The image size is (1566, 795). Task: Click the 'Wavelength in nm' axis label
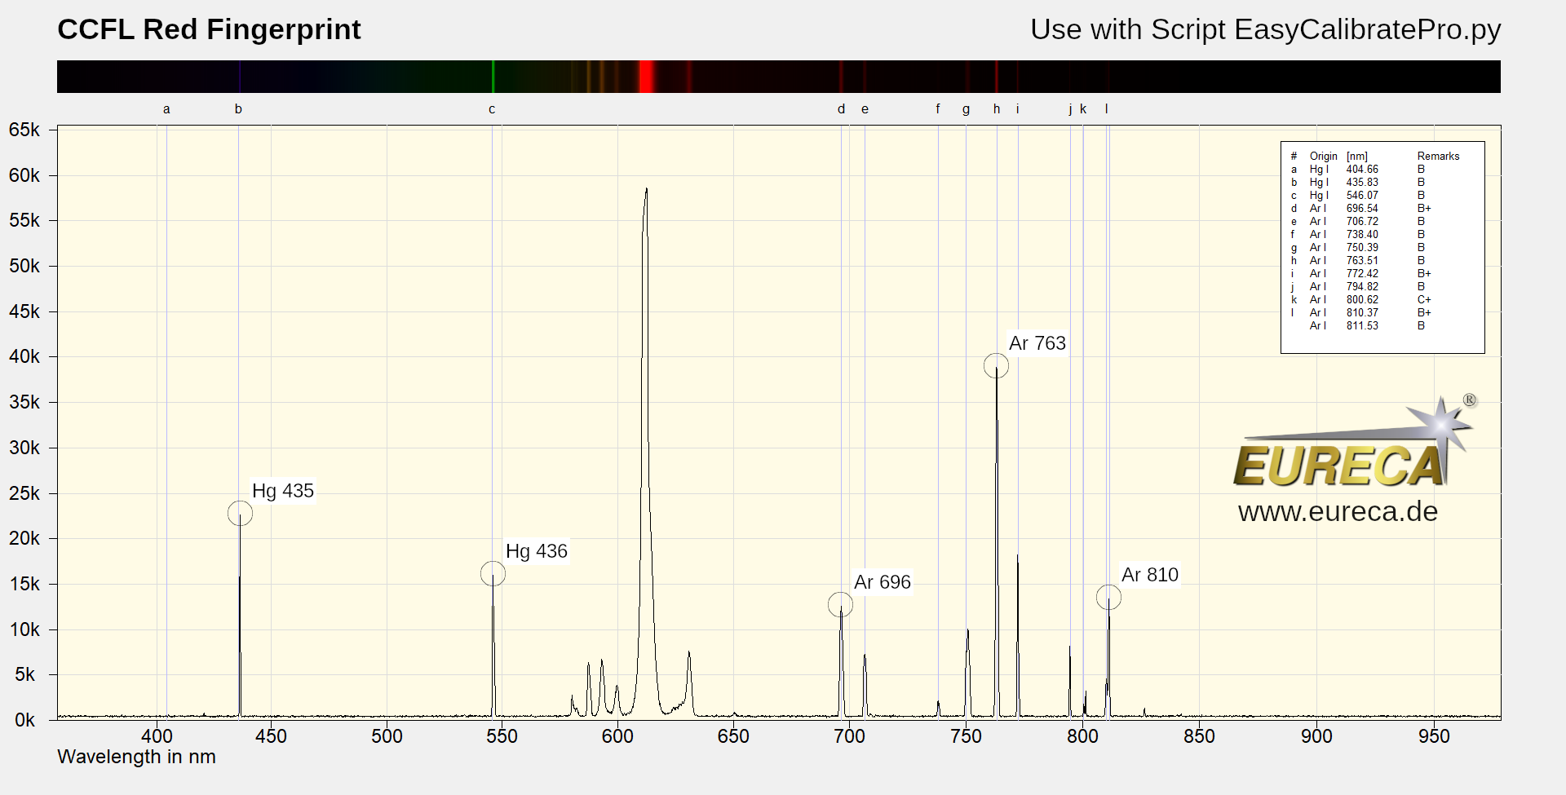click(136, 757)
